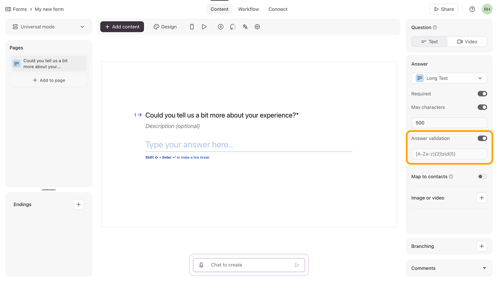
Task: Click the Share button
Action: (443, 9)
